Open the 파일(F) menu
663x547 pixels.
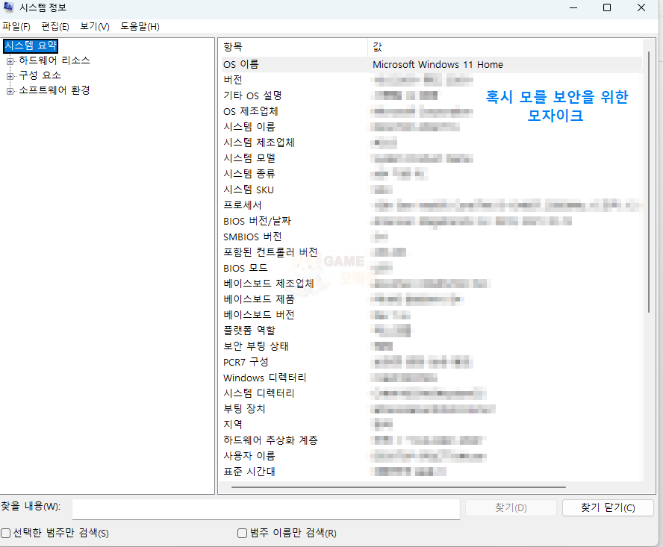[x=16, y=27]
